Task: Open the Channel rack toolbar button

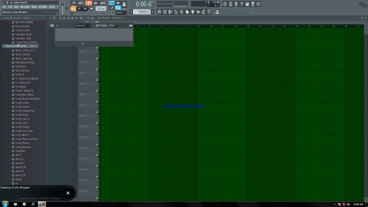Action: [165, 12]
